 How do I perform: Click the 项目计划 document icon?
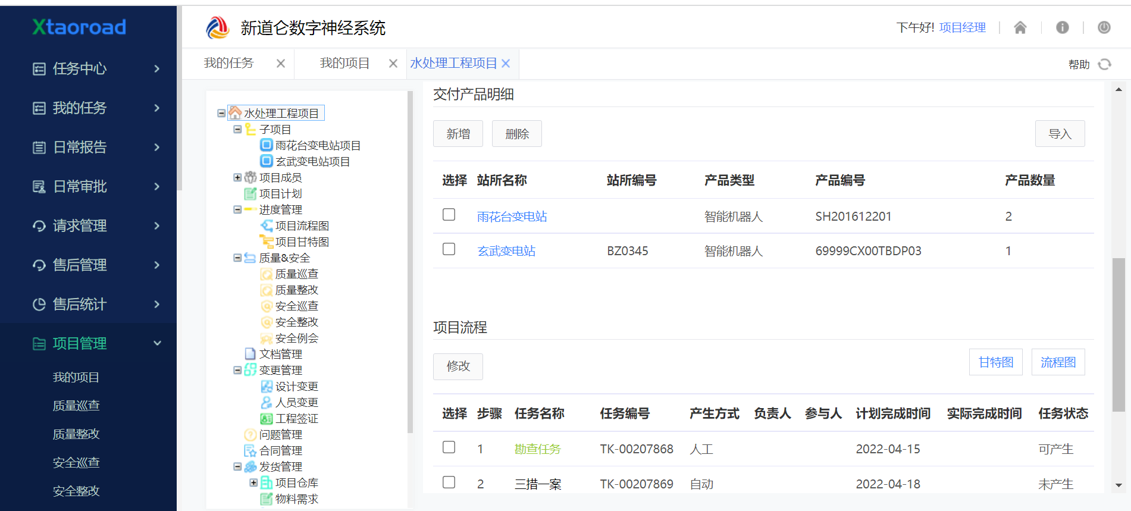click(x=250, y=193)
